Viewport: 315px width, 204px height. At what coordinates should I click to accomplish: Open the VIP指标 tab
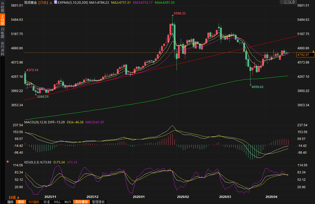(34, 202)
